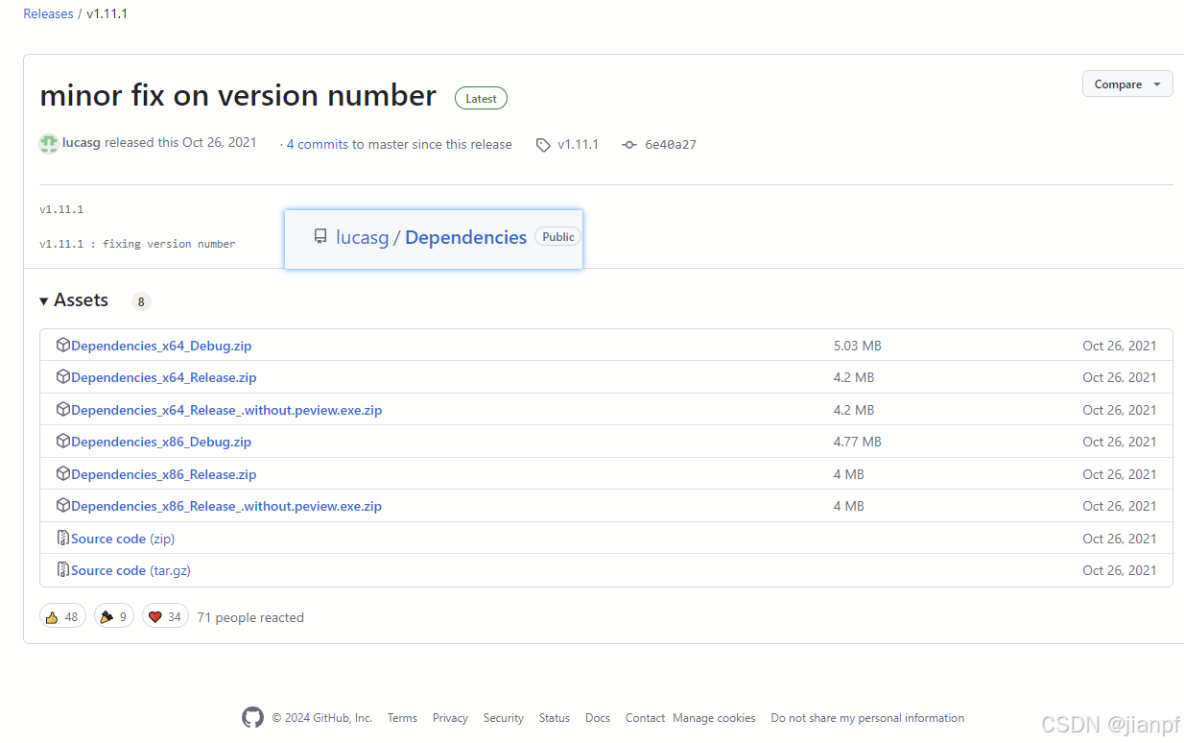Open Terms footer link
1184x743 pixels.
click(x=402, y=718)
